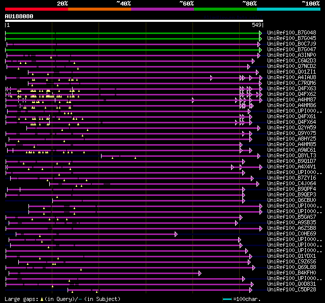Viewport: 325px width, 303px height.
Task: Pick the UniRef100_Q2YA59 hit name
Action: pos(291,128)
